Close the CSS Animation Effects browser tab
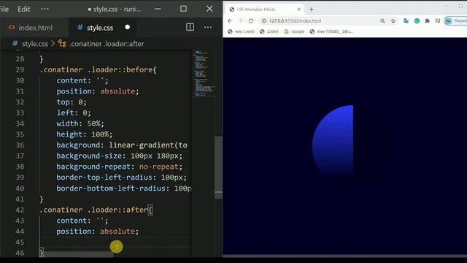 (x=298, y=9)
